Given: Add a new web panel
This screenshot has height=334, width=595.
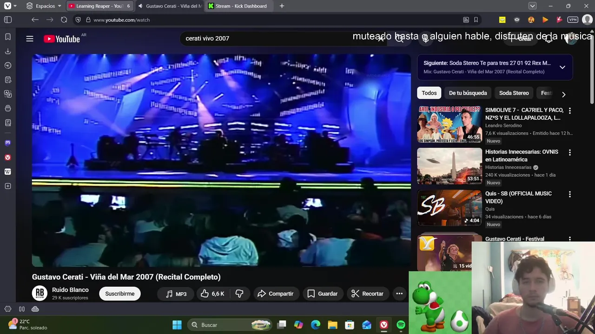Looking at the screenshot, I should point(8,186).
